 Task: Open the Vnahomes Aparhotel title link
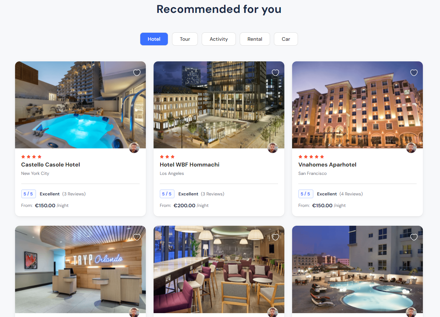(327, 164)
